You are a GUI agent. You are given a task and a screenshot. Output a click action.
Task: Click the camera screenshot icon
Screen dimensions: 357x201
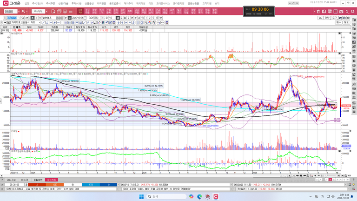[341, 11]
